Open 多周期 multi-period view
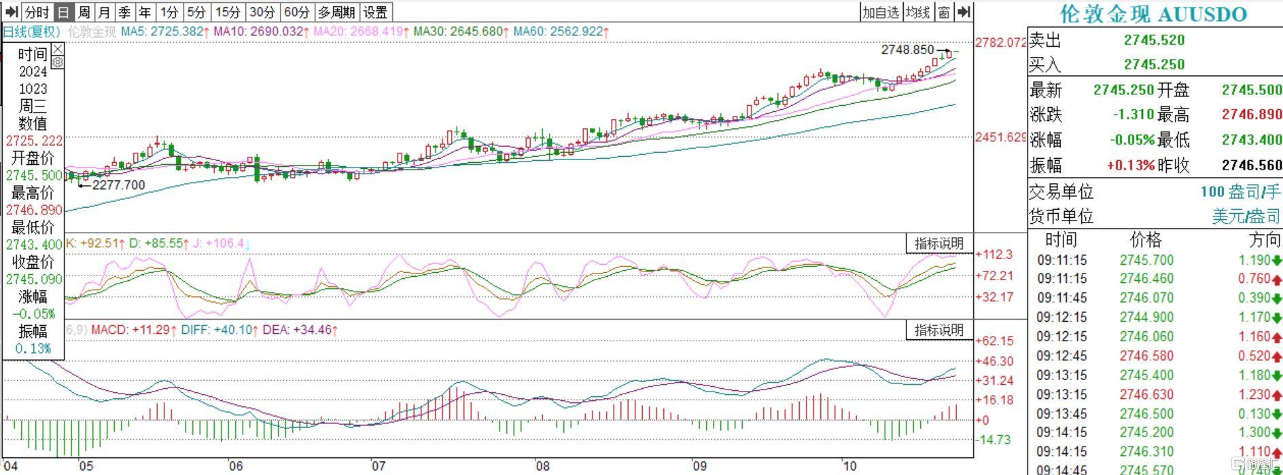Screen dimensions: 1283x475 coord(336,12)
